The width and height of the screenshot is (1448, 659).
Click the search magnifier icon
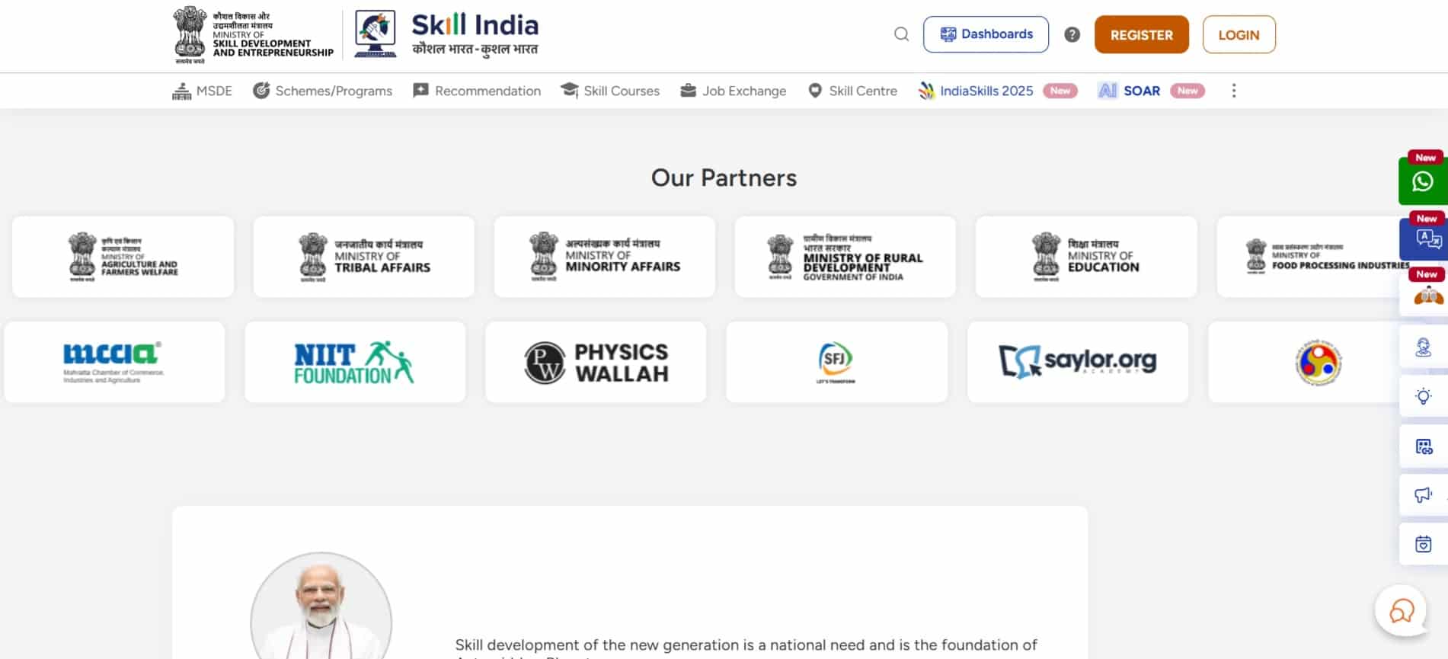901,34
